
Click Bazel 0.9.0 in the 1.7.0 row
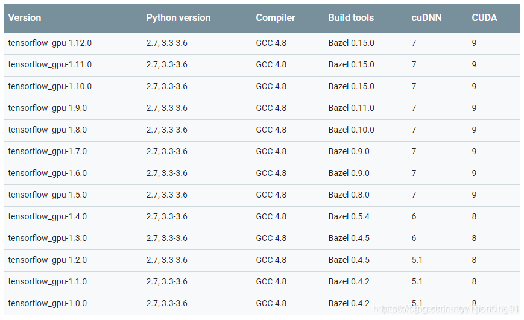click(x=349, y=152)
